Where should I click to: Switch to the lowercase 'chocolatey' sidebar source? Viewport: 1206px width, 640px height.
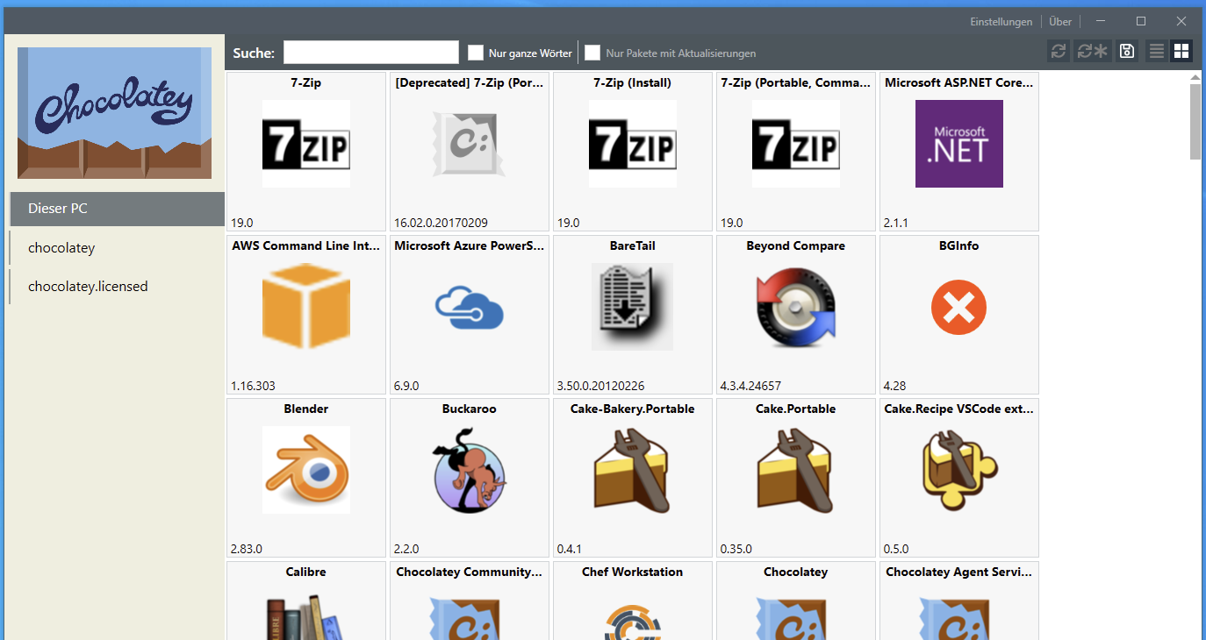[118, 248]
